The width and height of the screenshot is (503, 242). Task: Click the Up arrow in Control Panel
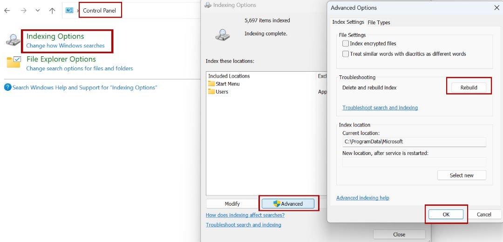click(52, 11)
